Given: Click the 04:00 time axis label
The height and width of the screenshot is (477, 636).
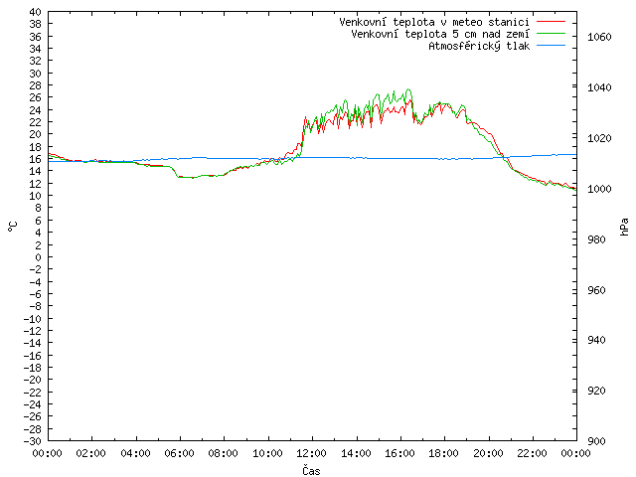Looking at the screenshot, I should pos(135,453).
